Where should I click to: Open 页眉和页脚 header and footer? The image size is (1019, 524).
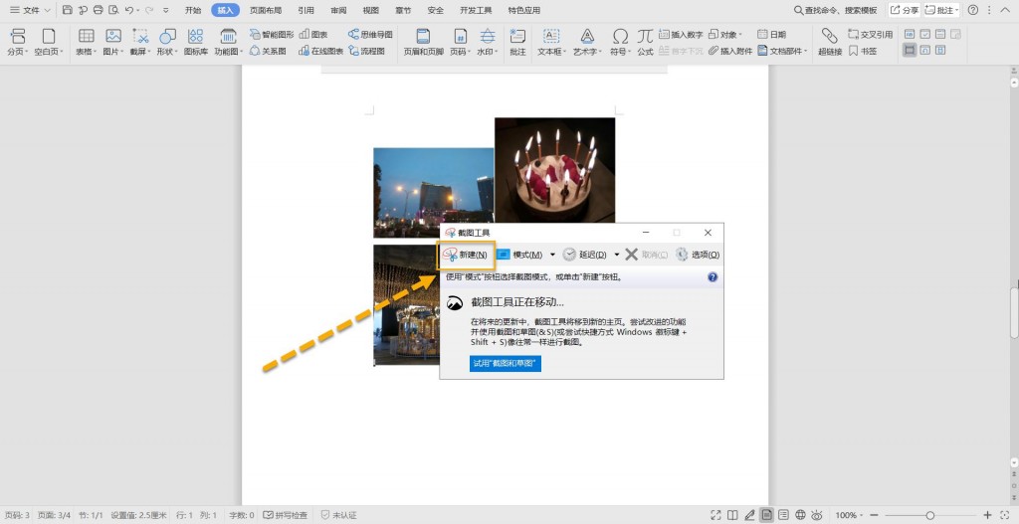point(423,42)
